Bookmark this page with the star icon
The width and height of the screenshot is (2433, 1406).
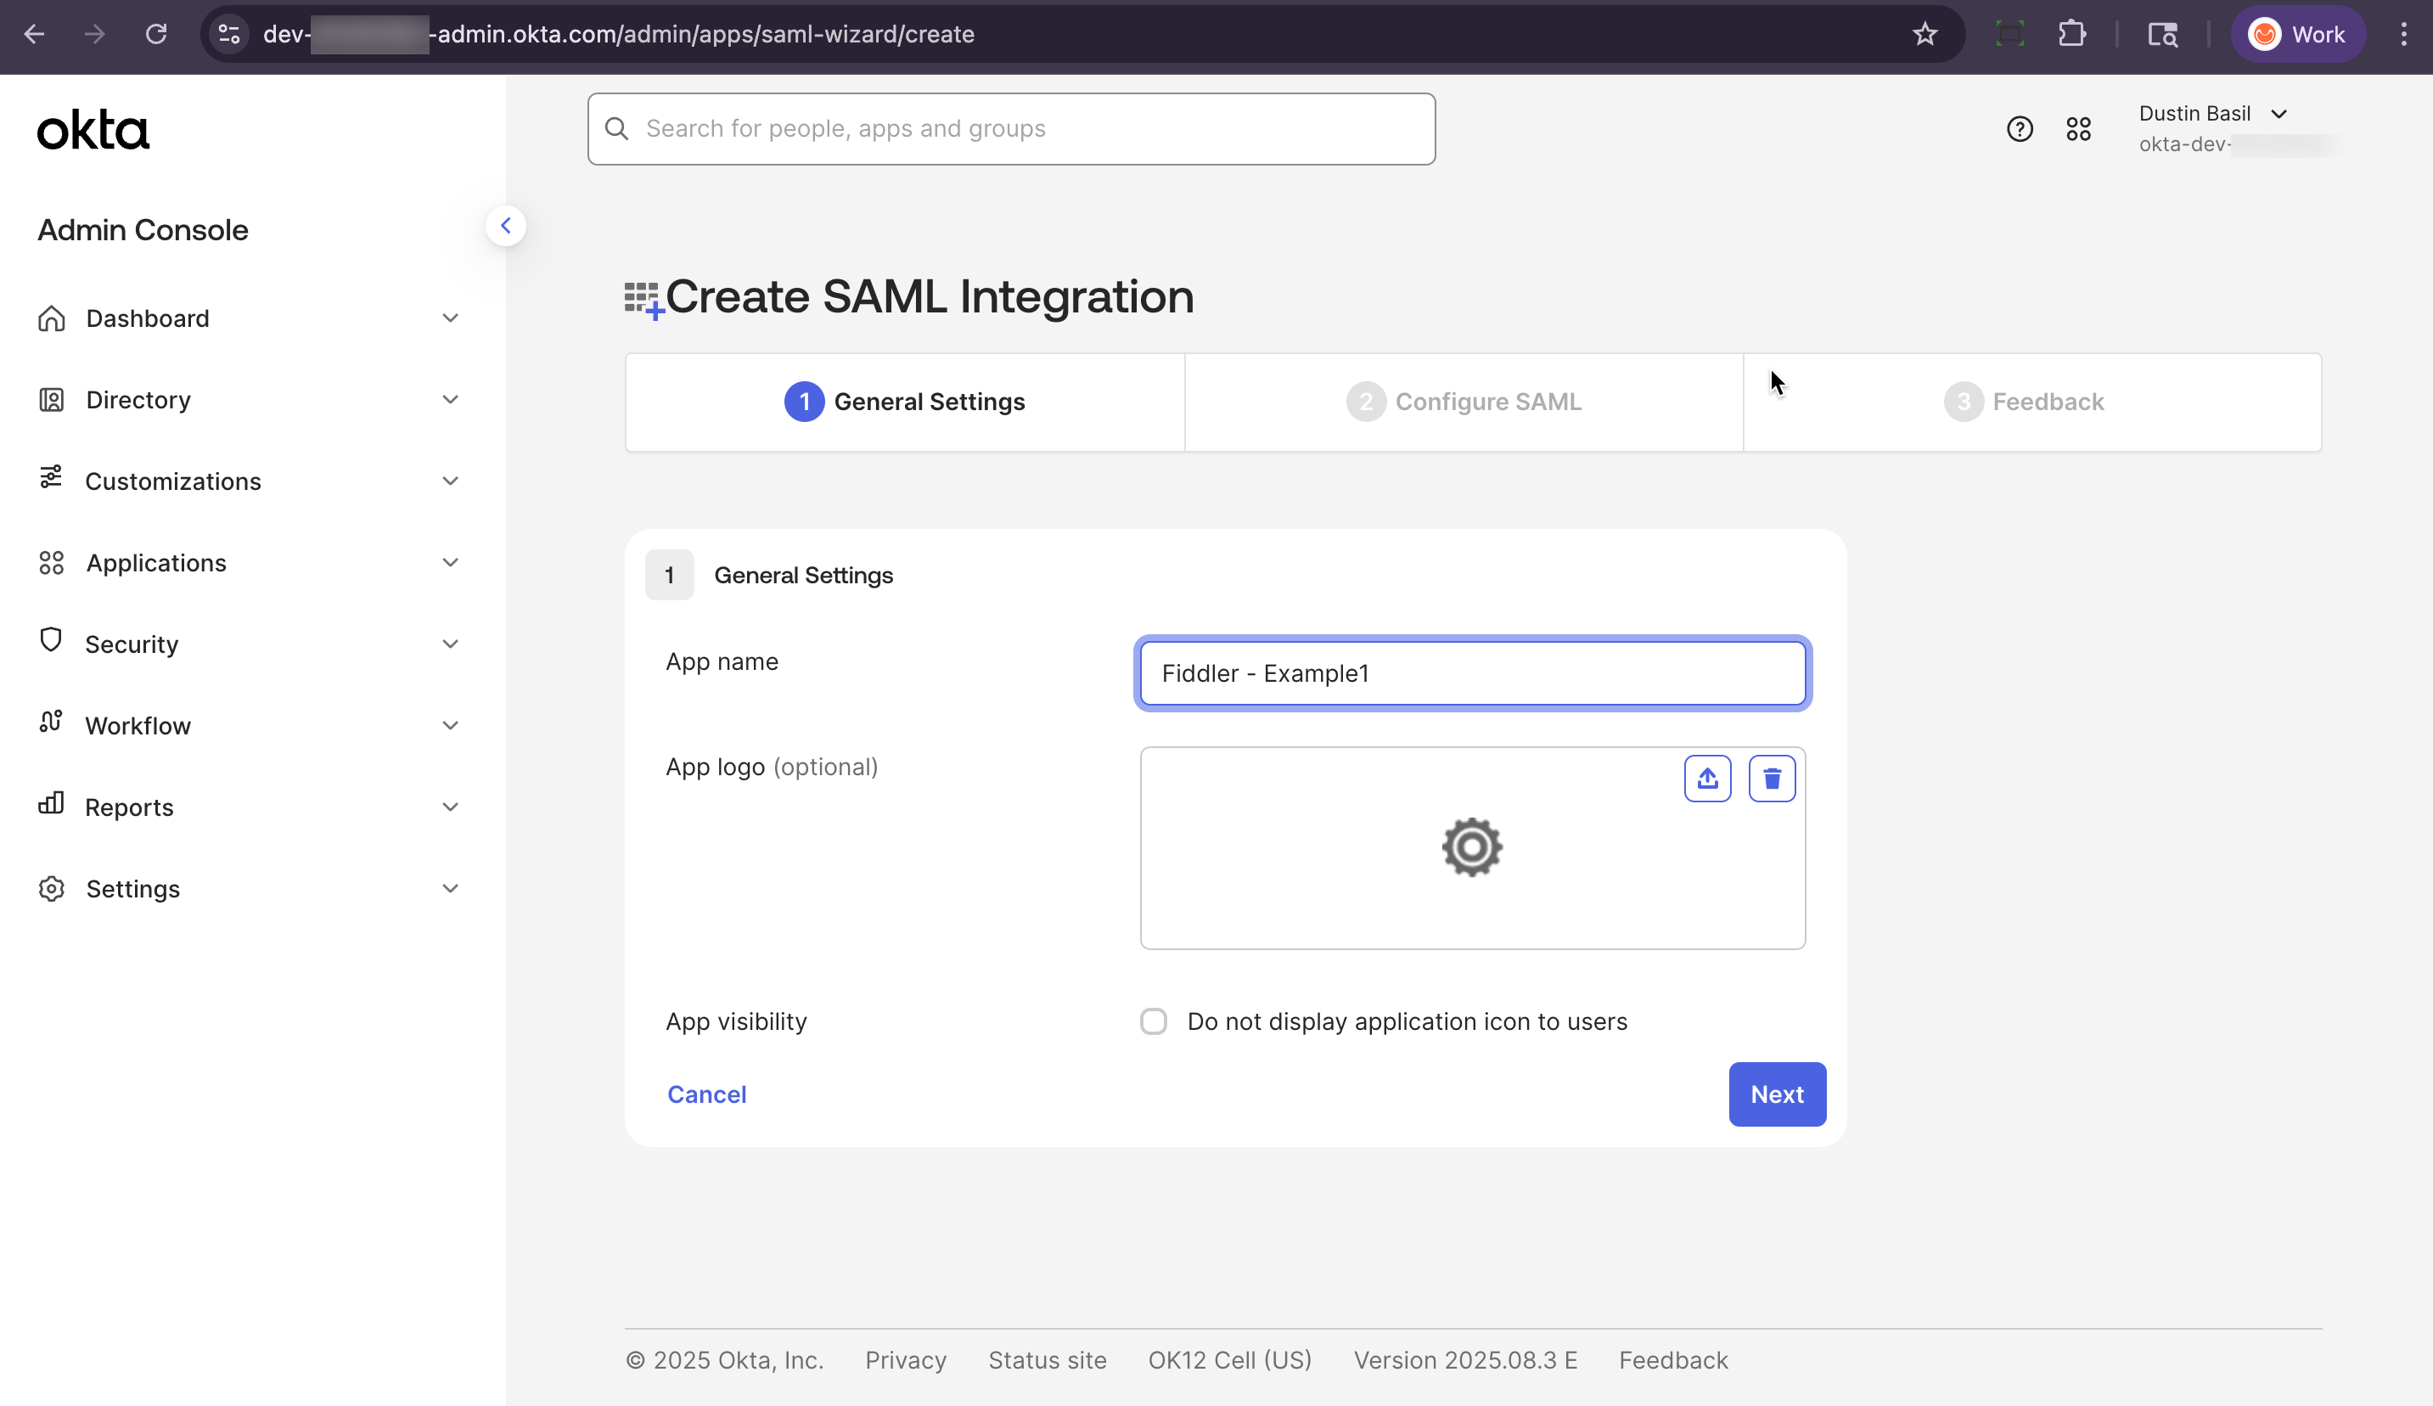point(1925,34)
